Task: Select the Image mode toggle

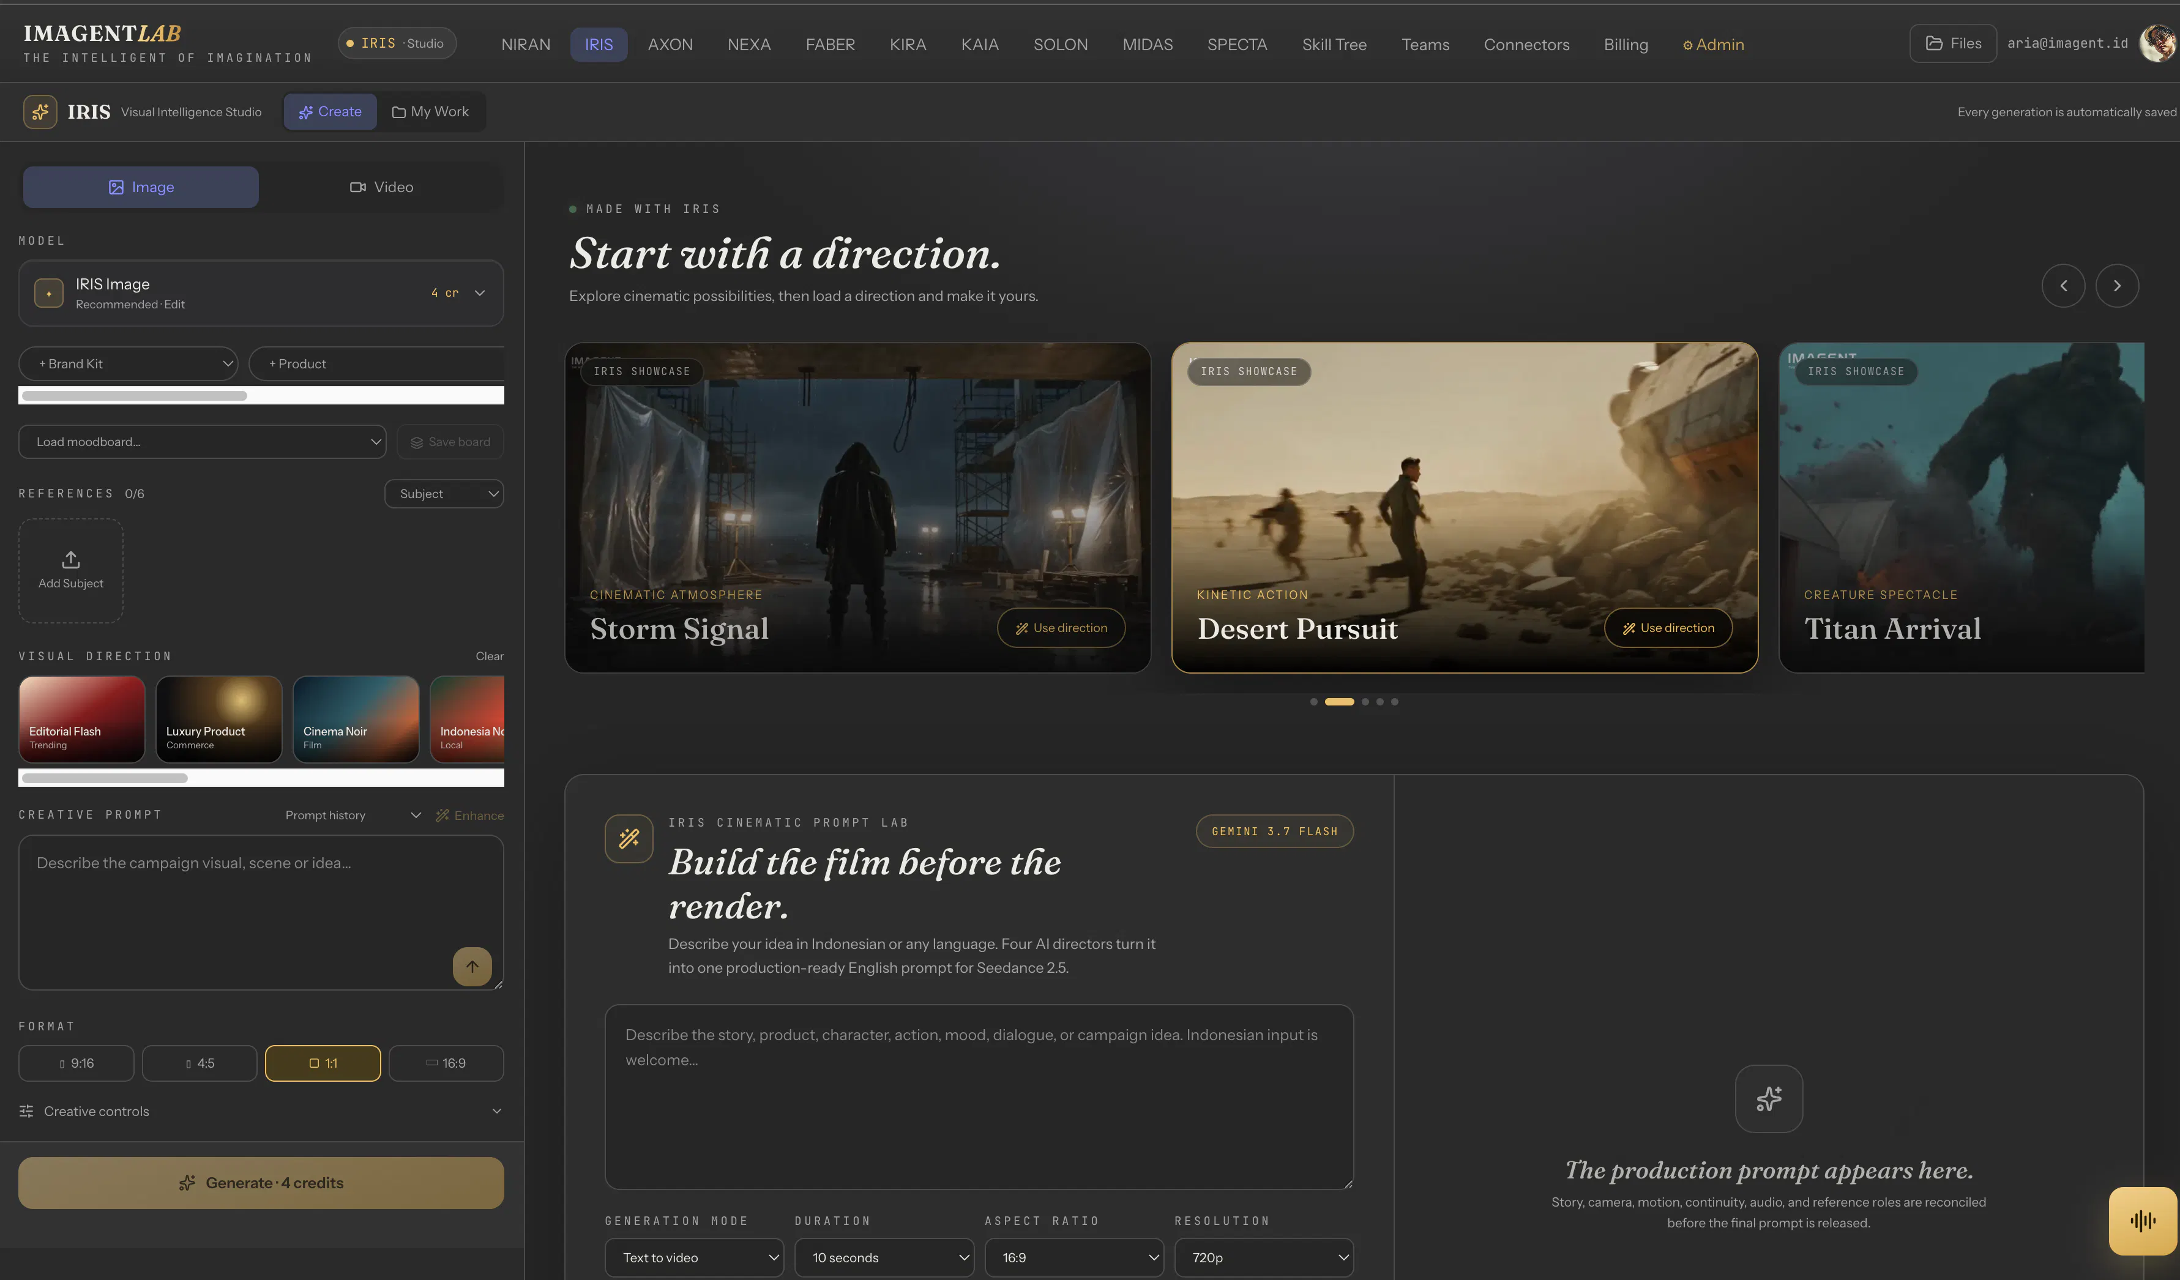Action: [141, 187]
